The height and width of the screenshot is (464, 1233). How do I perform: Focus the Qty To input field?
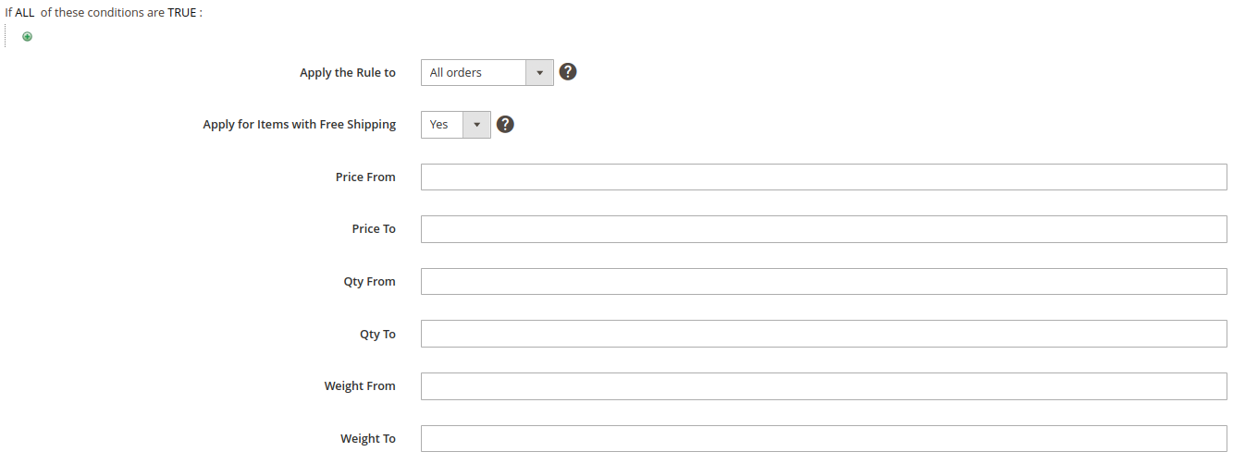(x=824, y=334)
